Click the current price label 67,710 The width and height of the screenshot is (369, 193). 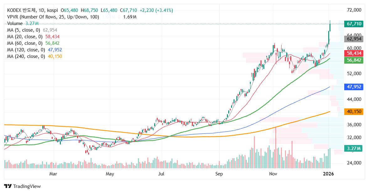[x=354, y=24]
